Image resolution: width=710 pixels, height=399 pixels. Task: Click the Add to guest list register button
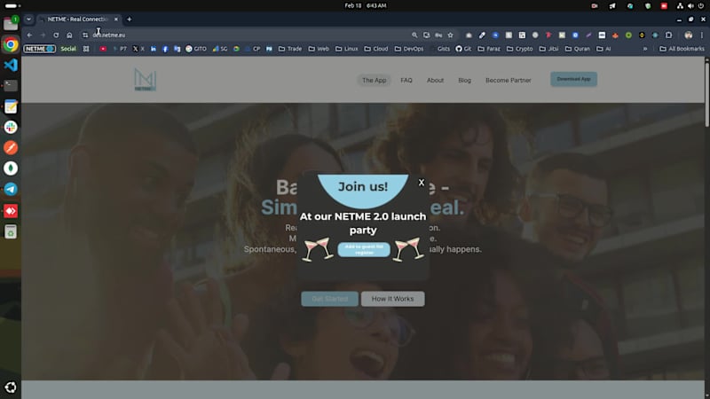tap(364, 249)
